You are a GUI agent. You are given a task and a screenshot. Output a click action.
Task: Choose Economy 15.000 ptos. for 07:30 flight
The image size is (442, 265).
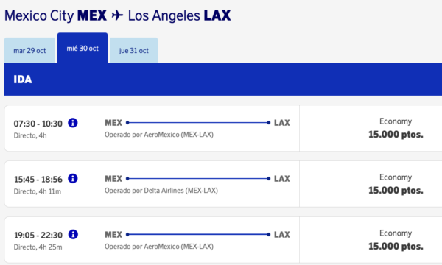point(396,128)
